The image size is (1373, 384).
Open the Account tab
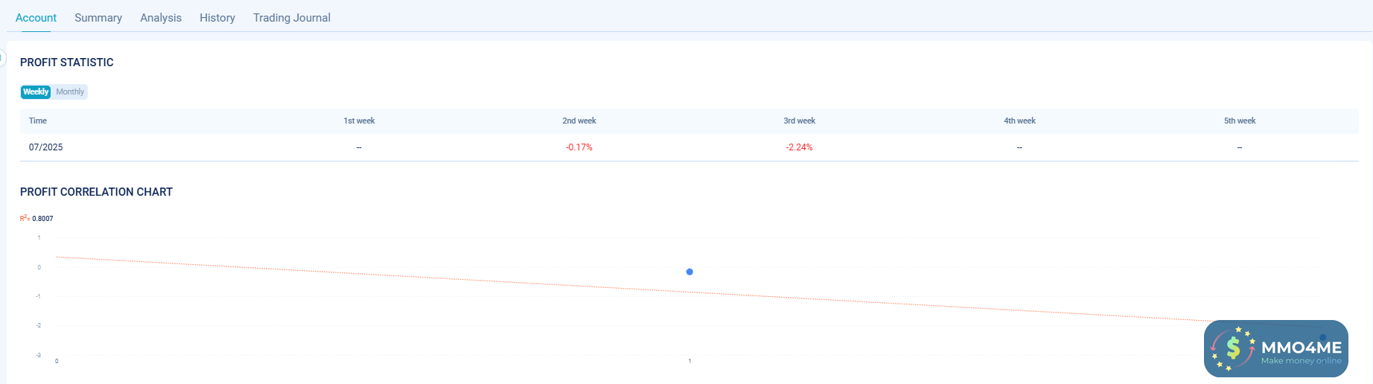tap(36, 18)
